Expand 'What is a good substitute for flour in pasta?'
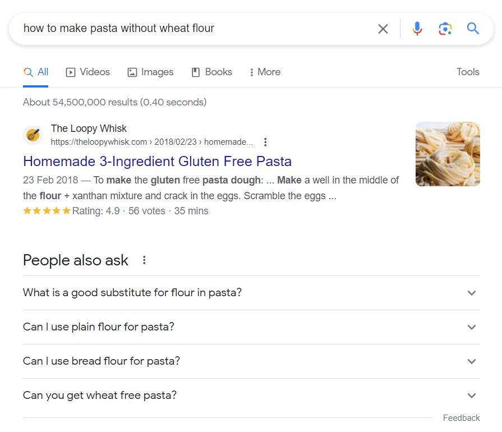Viewport: 502px width, 432px height. point(472,293)
